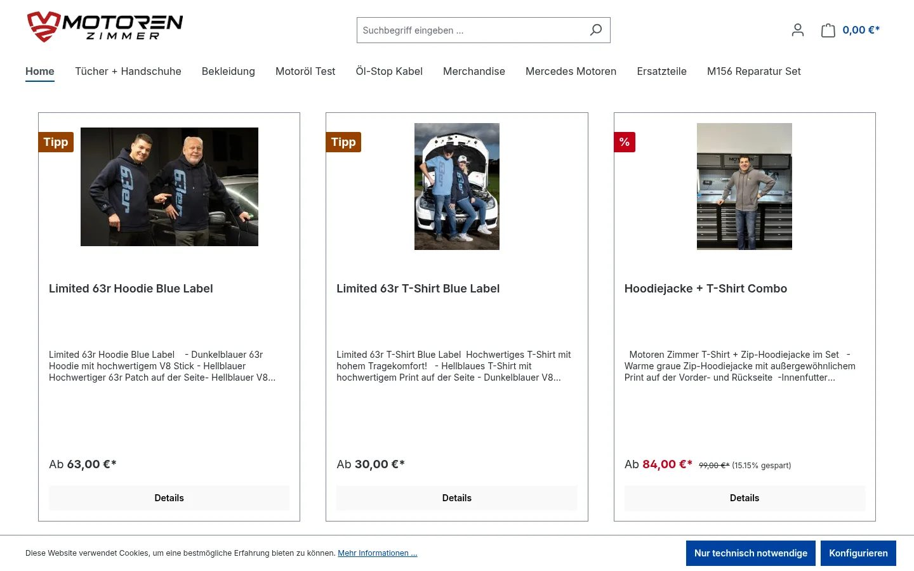The height and width of the screenshot is (571, 914).
Task: Click the Mehr Informationen cookie link
Action: point(378,553)
